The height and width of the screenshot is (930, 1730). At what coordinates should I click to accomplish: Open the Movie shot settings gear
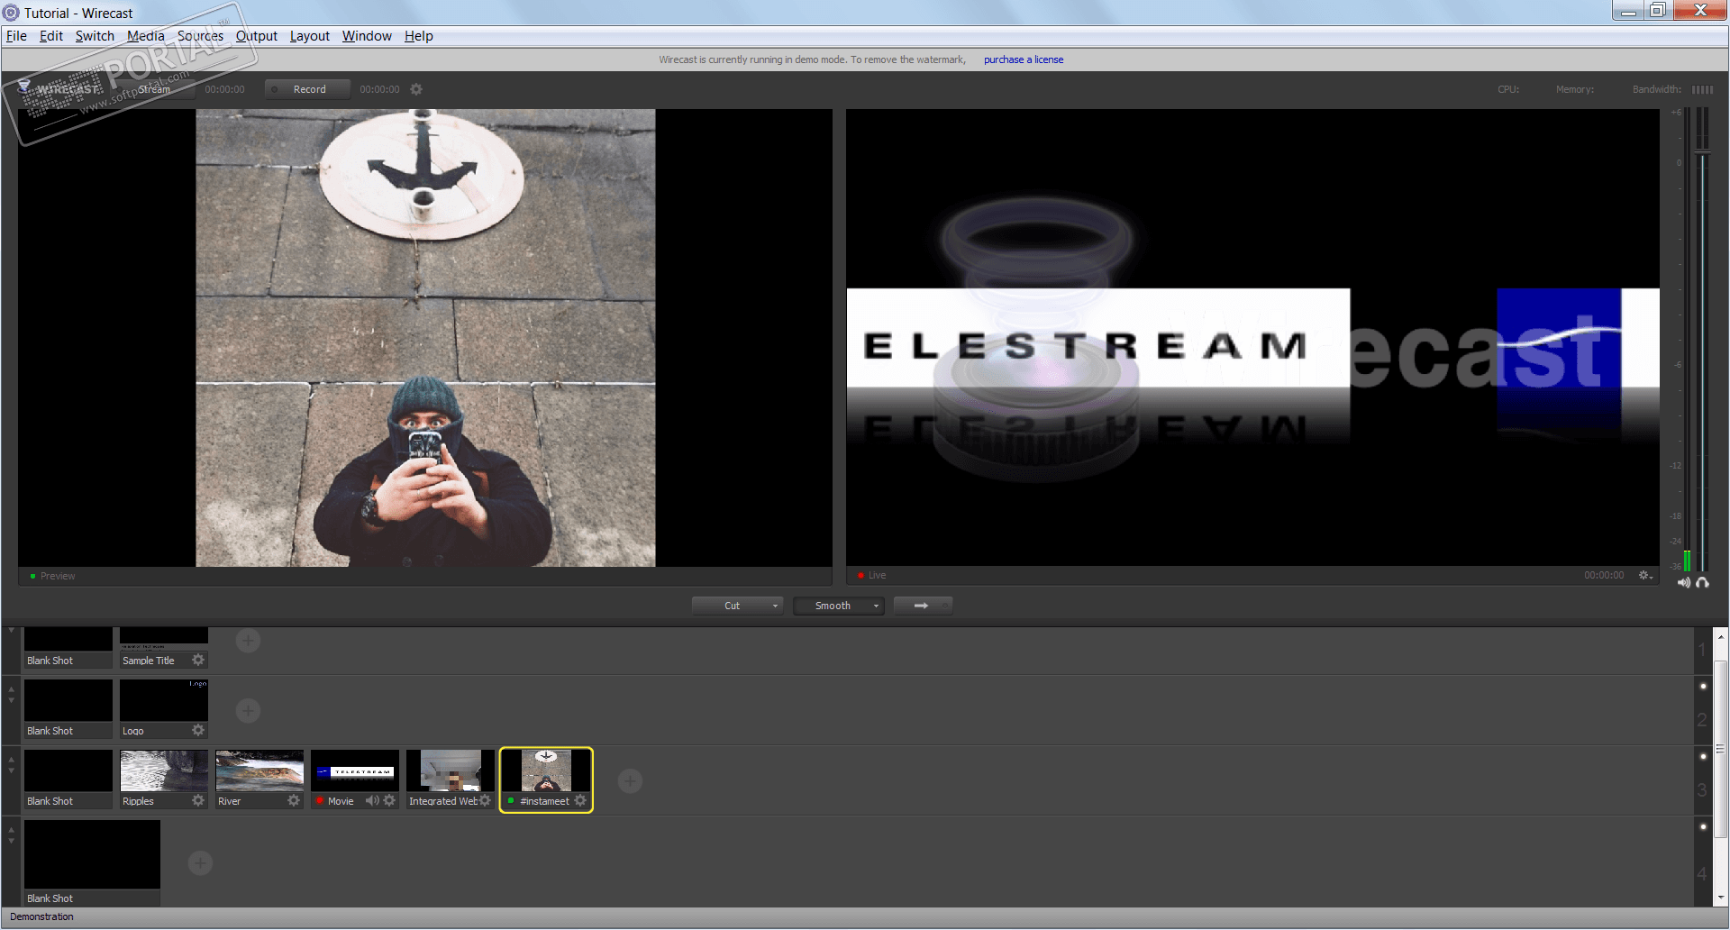tap(389, 801)
